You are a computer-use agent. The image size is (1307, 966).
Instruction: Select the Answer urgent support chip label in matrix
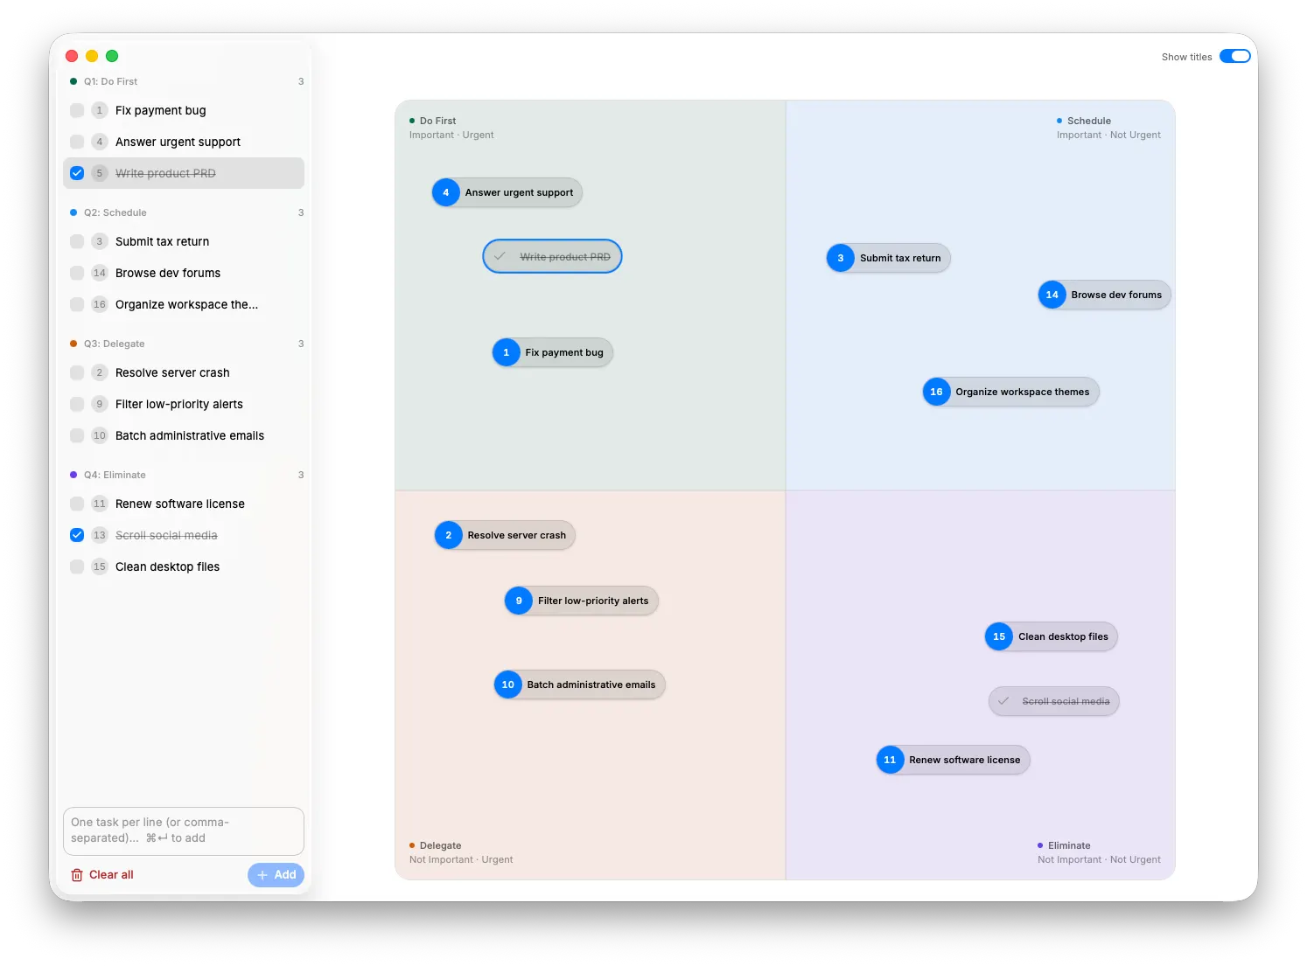(519, 192)
